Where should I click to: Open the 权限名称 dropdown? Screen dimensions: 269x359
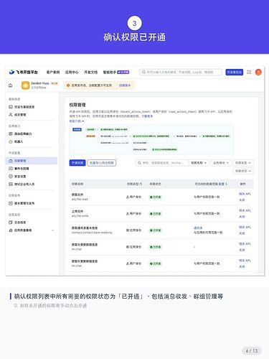(x=199, y=163)
